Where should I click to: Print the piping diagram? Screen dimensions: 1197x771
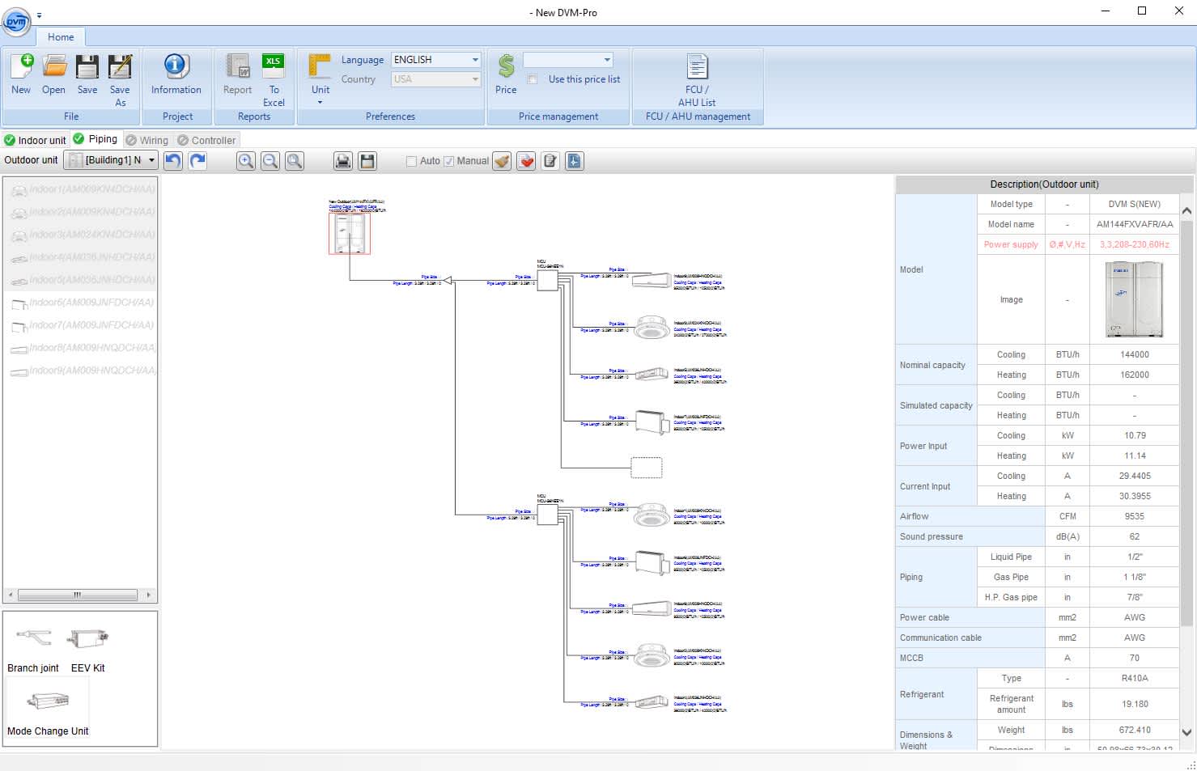(342, 161)
